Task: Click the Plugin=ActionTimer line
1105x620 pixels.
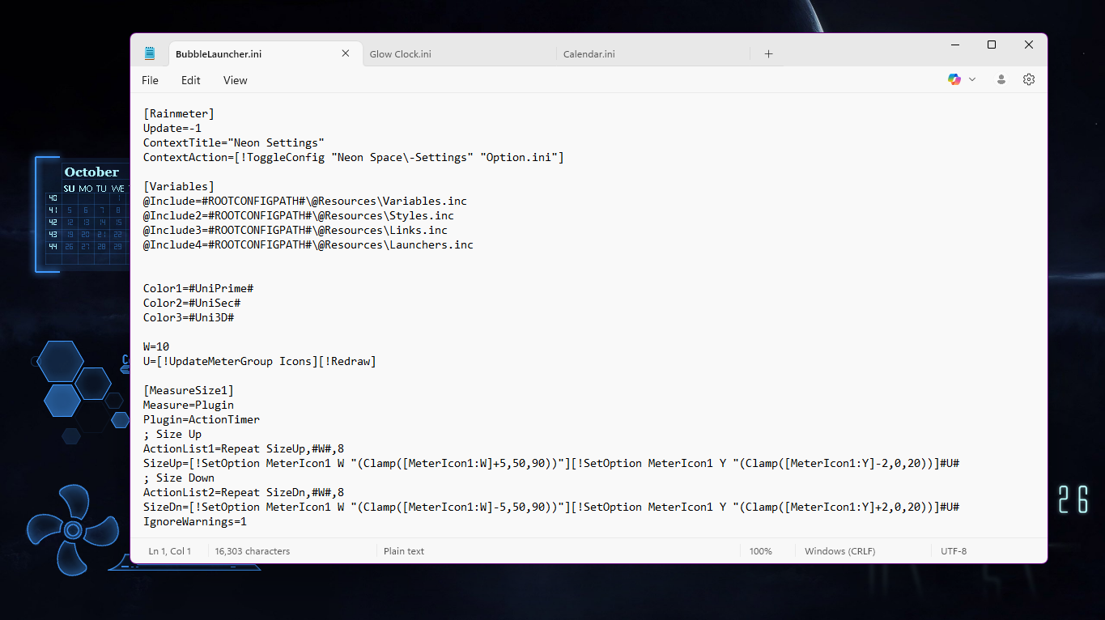Action: click(202, 419)
